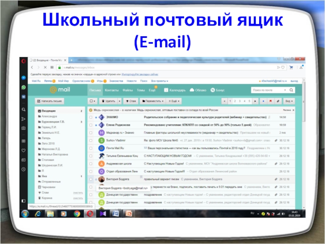This screenshot has height=244, width=325.
Task: Open account menu 45school45@mail.ru
Action: point(273,81)
